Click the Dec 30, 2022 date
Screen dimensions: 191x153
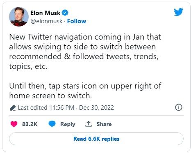point(96,108)
